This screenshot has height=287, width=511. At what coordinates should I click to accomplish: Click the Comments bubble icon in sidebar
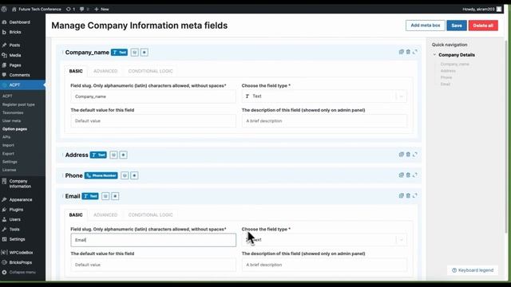click(4, 75)
